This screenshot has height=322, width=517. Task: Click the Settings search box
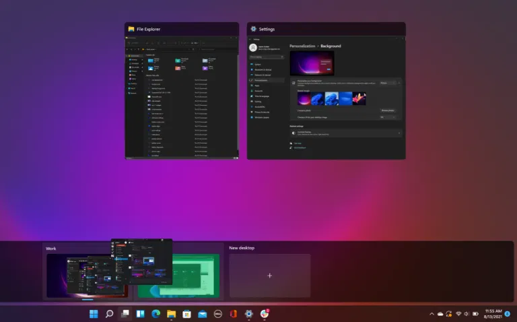coord(267,57)
